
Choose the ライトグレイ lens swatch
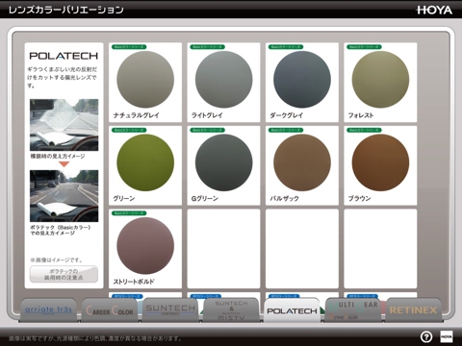(223, 83)
